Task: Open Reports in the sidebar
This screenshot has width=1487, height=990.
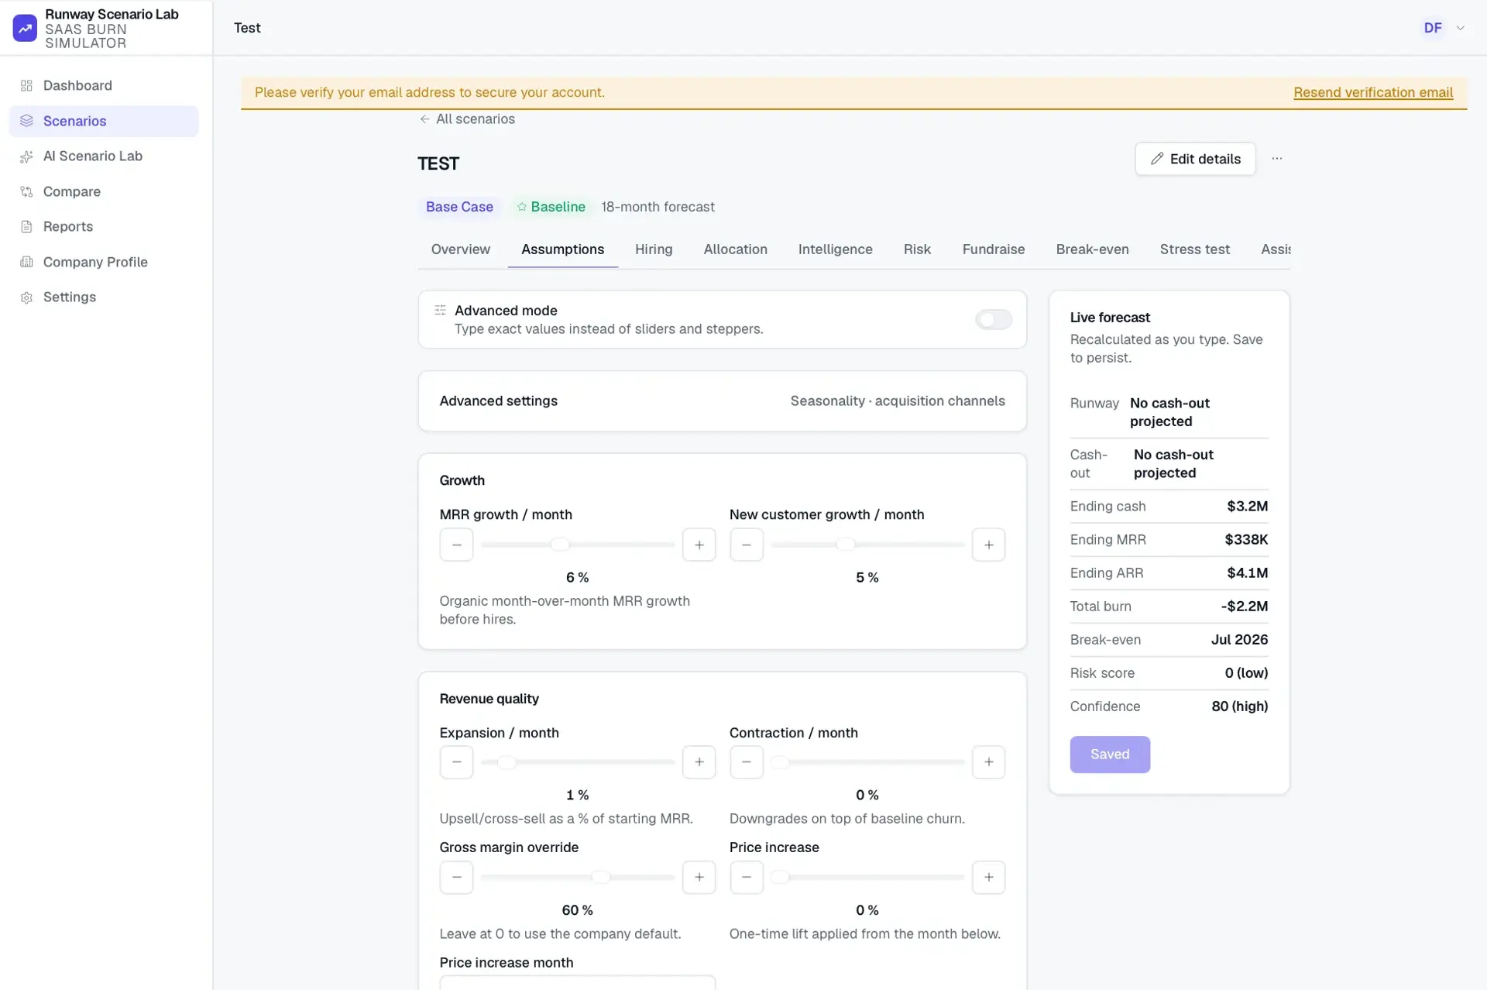Action: click(104, 226)
